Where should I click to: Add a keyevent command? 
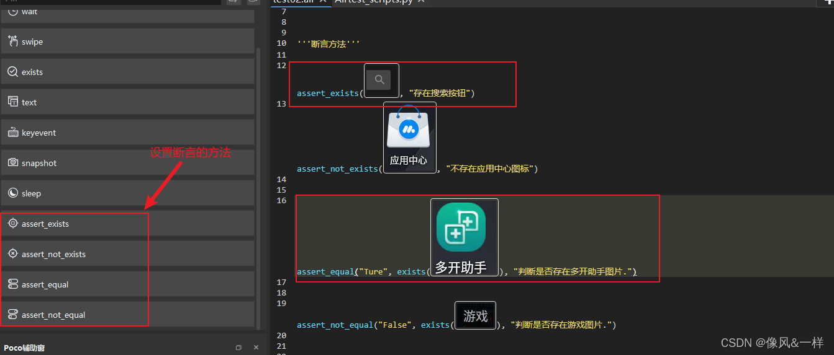[x=127, y=133]
